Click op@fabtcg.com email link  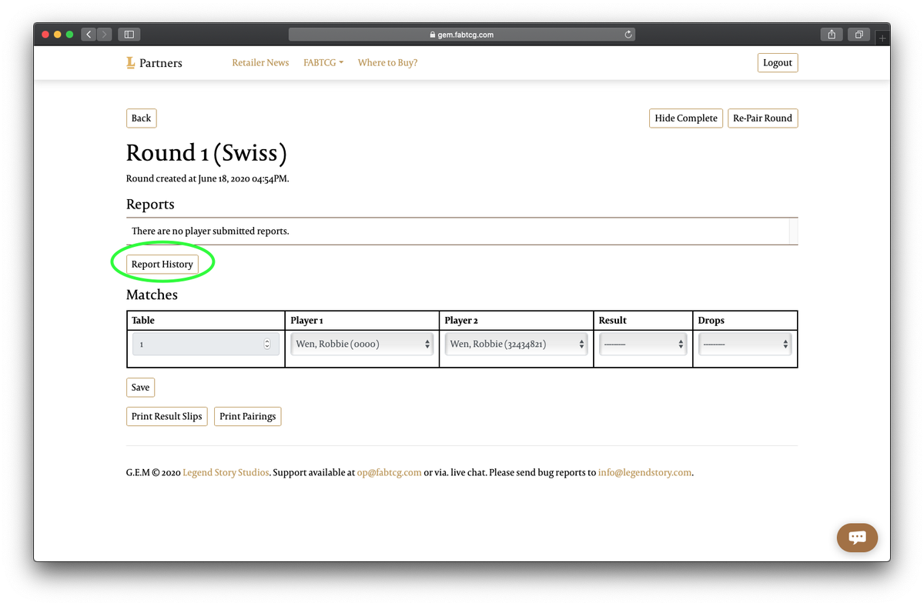[x=389, y=473]
